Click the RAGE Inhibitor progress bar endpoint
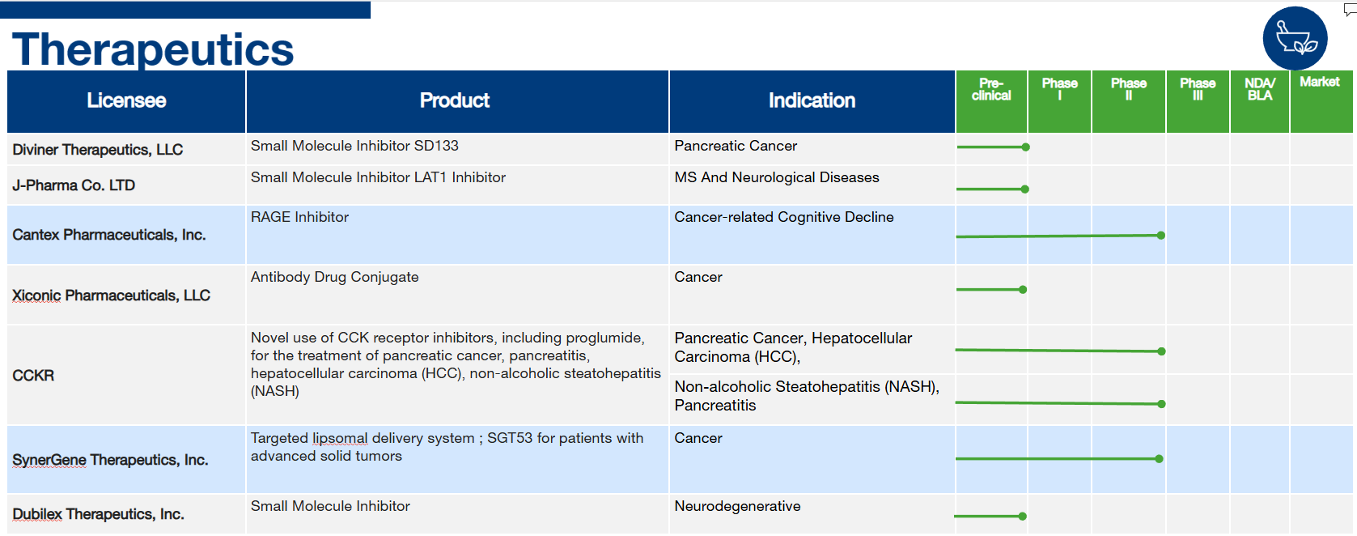Image resolution: width=1357 pixels, height=536 pixels. pos(1160,236)
